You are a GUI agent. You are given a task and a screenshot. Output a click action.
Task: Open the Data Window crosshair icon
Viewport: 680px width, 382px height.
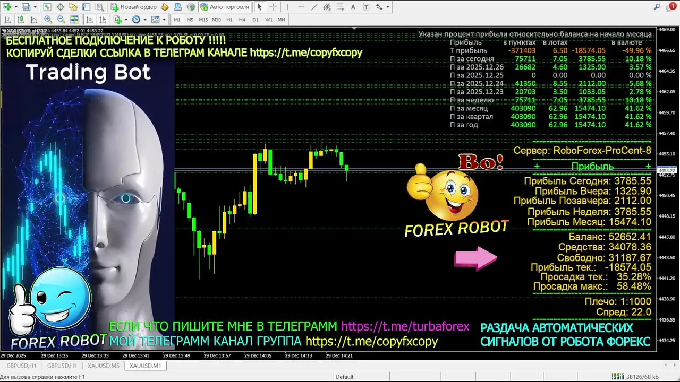click(x=61, y=7)
